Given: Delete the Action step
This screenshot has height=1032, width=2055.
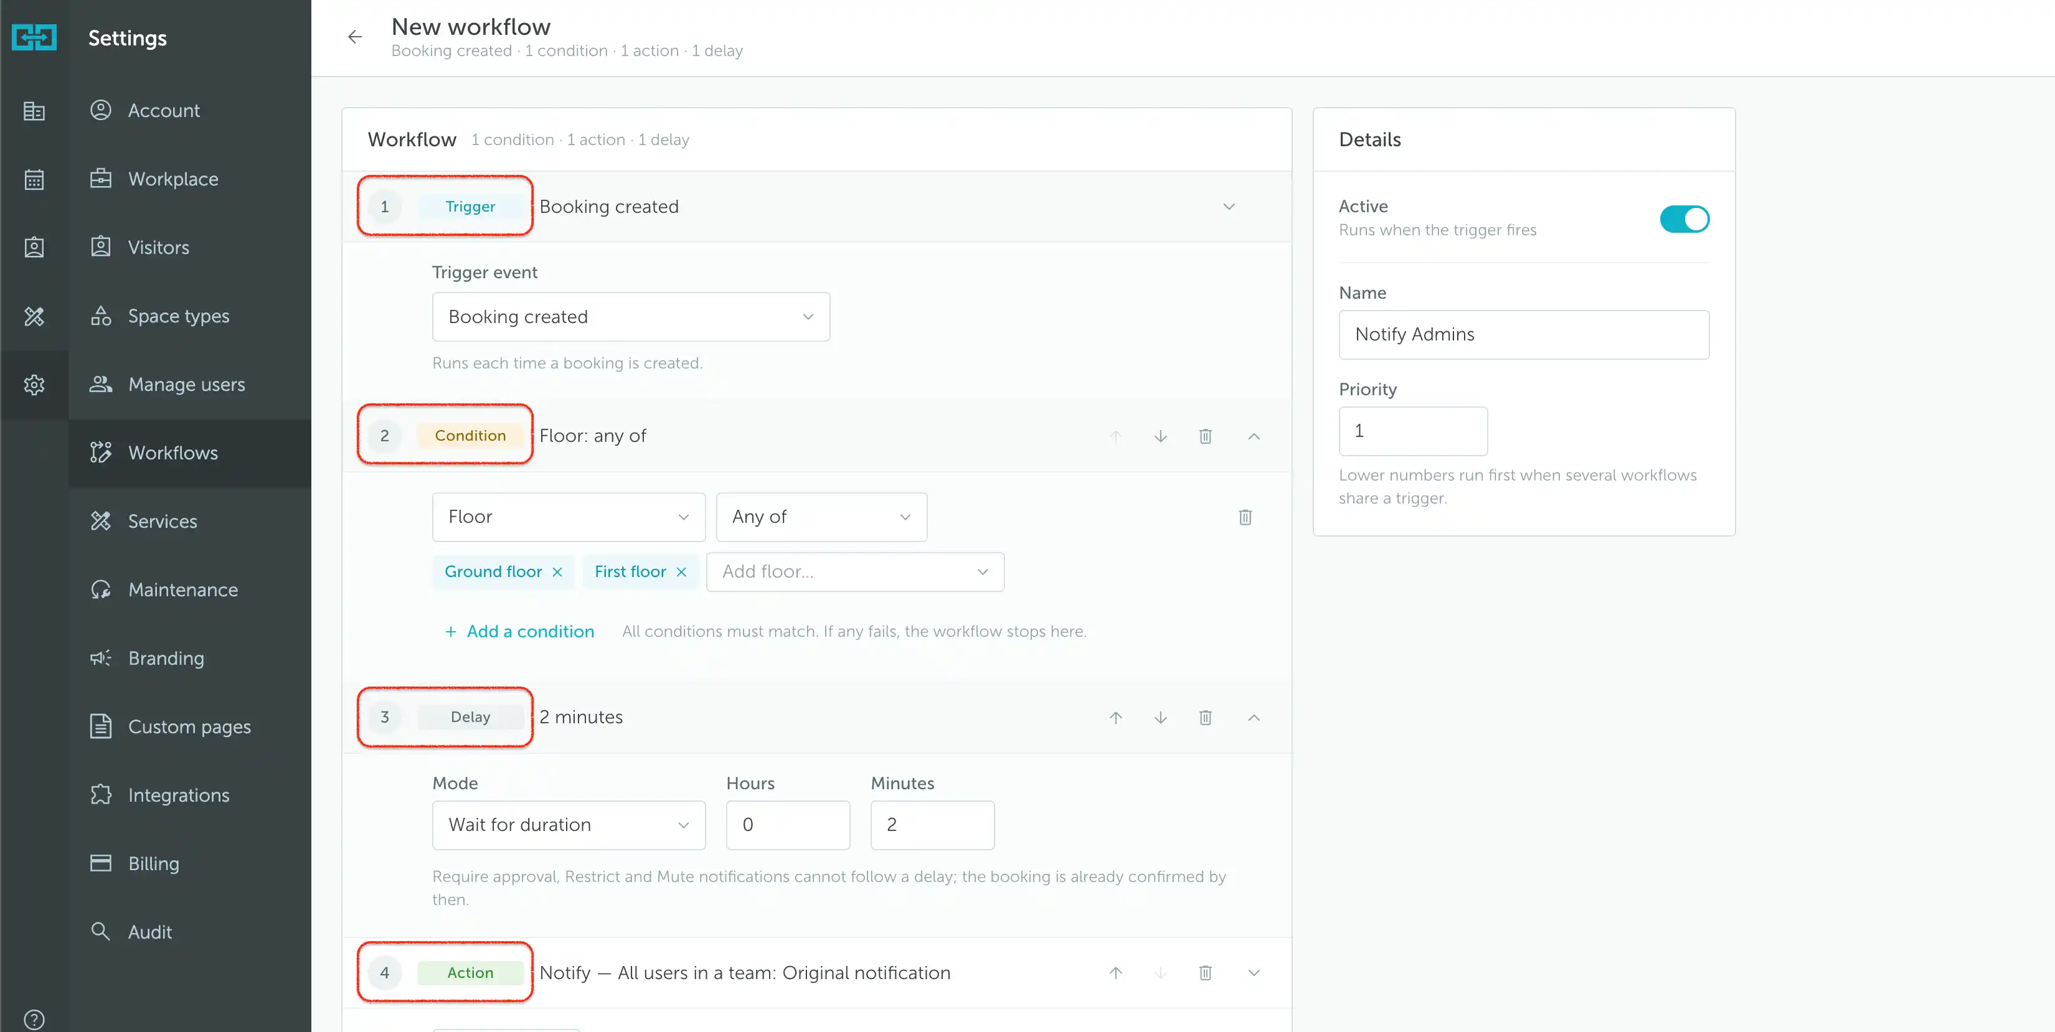Looking at the screenshot, I should pyautogui.click(x=1206, y=973).
